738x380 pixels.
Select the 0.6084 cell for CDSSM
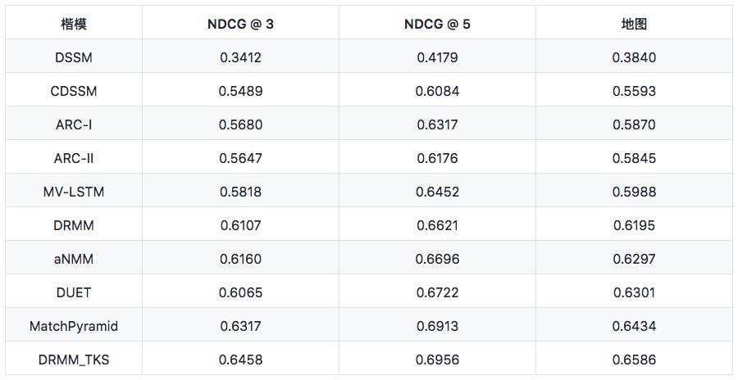click(x=437, y=91)
